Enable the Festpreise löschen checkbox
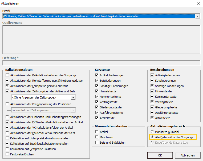 point(7,154)
